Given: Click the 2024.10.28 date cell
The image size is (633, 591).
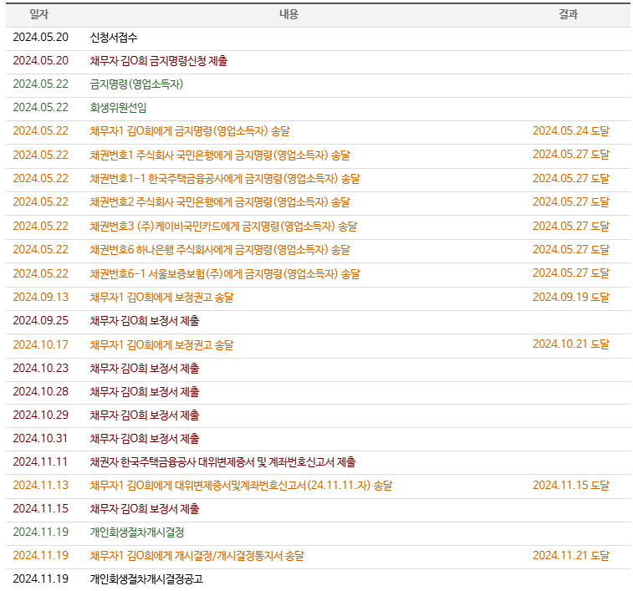Looking at the screenshot, I should (x=41, y=391).
